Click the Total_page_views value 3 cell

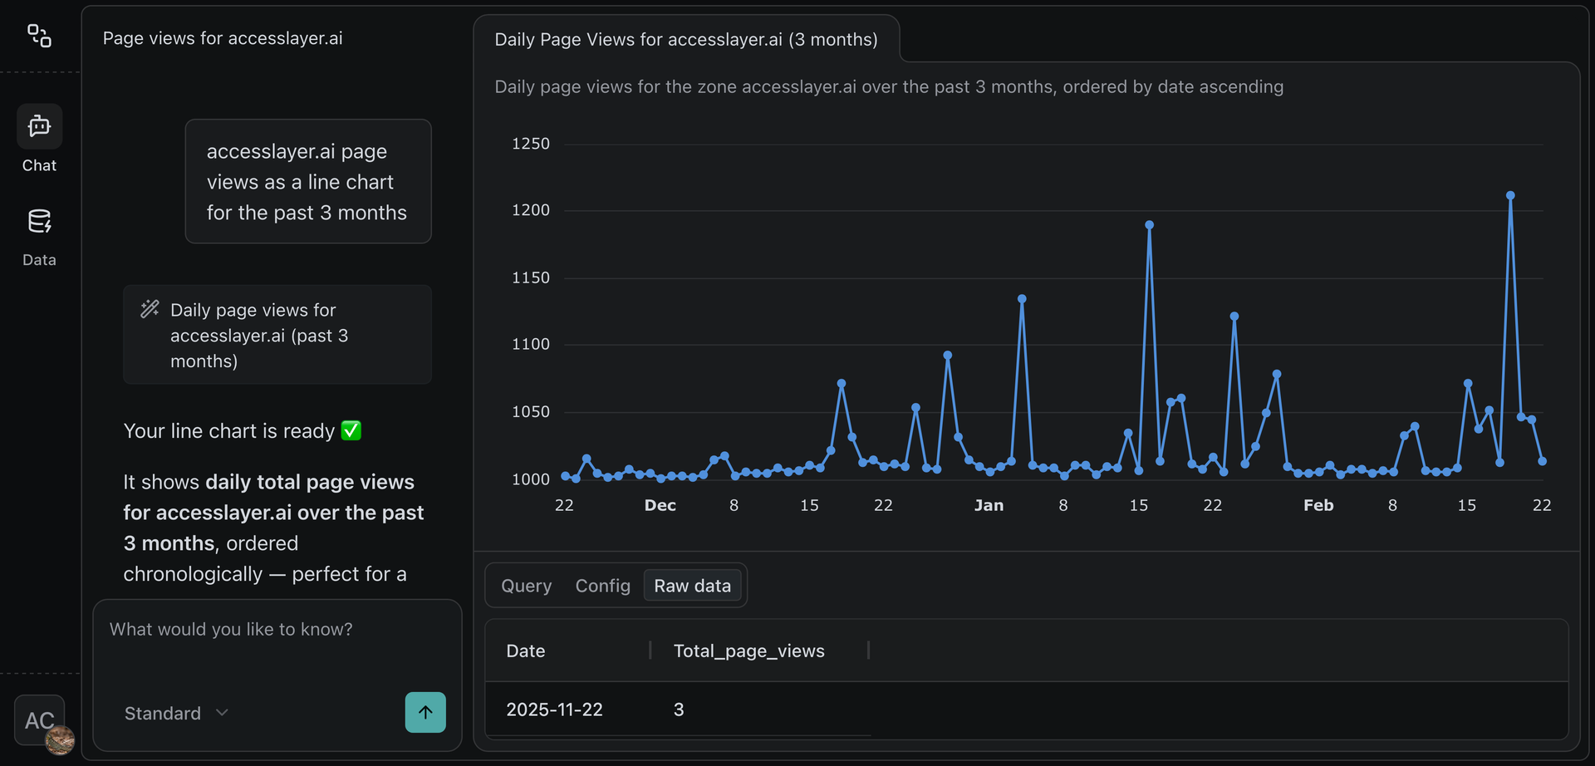679,710
